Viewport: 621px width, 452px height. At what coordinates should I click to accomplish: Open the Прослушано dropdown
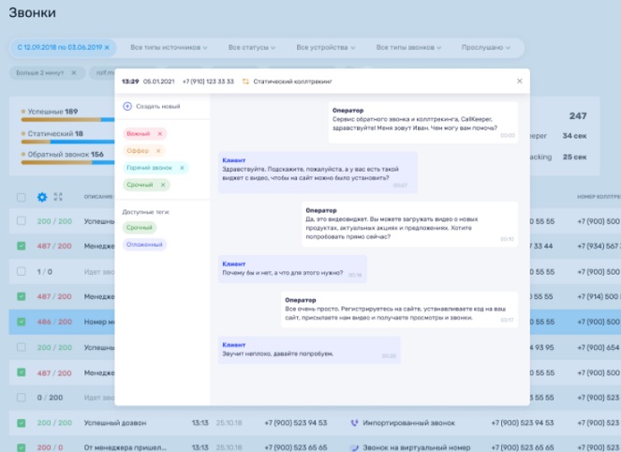coord(485,48)
